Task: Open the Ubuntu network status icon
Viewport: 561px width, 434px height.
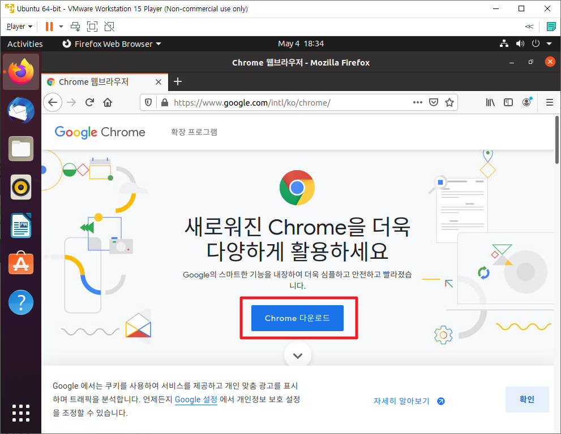Action: 504,44
